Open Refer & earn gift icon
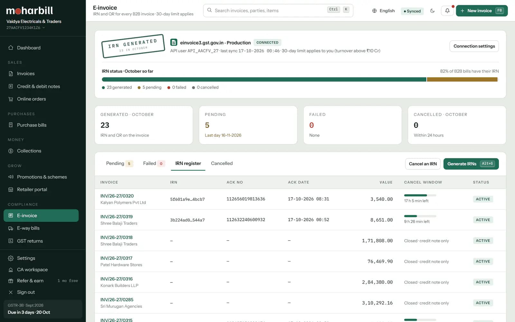The width and height of the screenshot is (515, 322). point(11,281)
